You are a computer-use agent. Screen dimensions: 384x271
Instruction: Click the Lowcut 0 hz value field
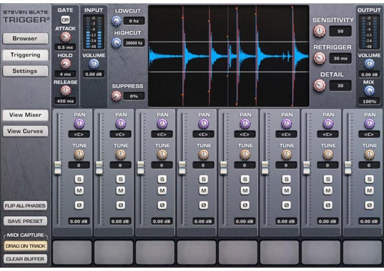point(134,21)
